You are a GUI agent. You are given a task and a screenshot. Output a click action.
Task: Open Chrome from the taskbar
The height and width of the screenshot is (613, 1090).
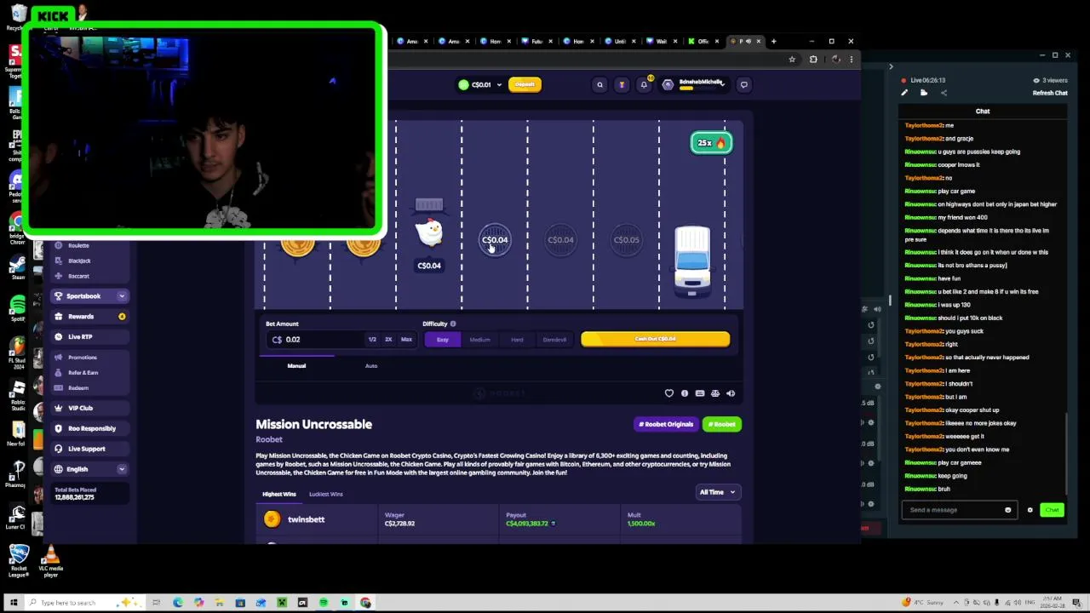pos(365,603)
